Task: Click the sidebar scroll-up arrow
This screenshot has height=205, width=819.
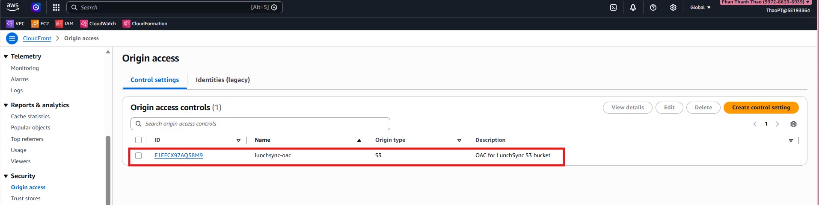Action: point(108,52)
